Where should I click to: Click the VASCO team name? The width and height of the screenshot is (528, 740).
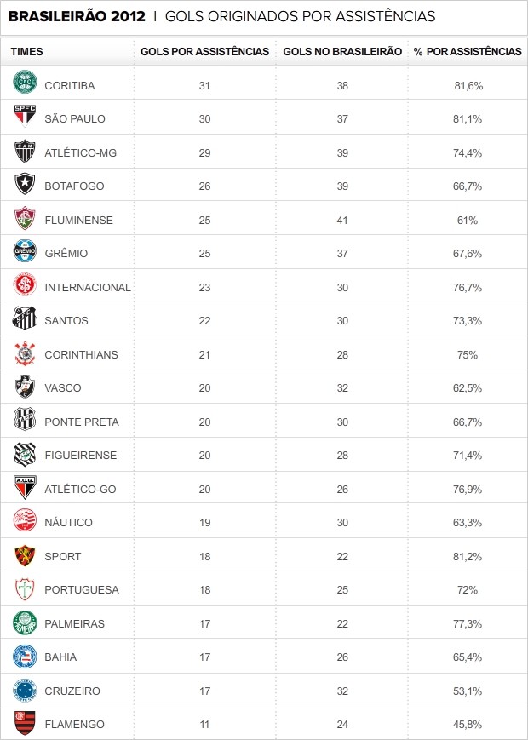point(63,388)
